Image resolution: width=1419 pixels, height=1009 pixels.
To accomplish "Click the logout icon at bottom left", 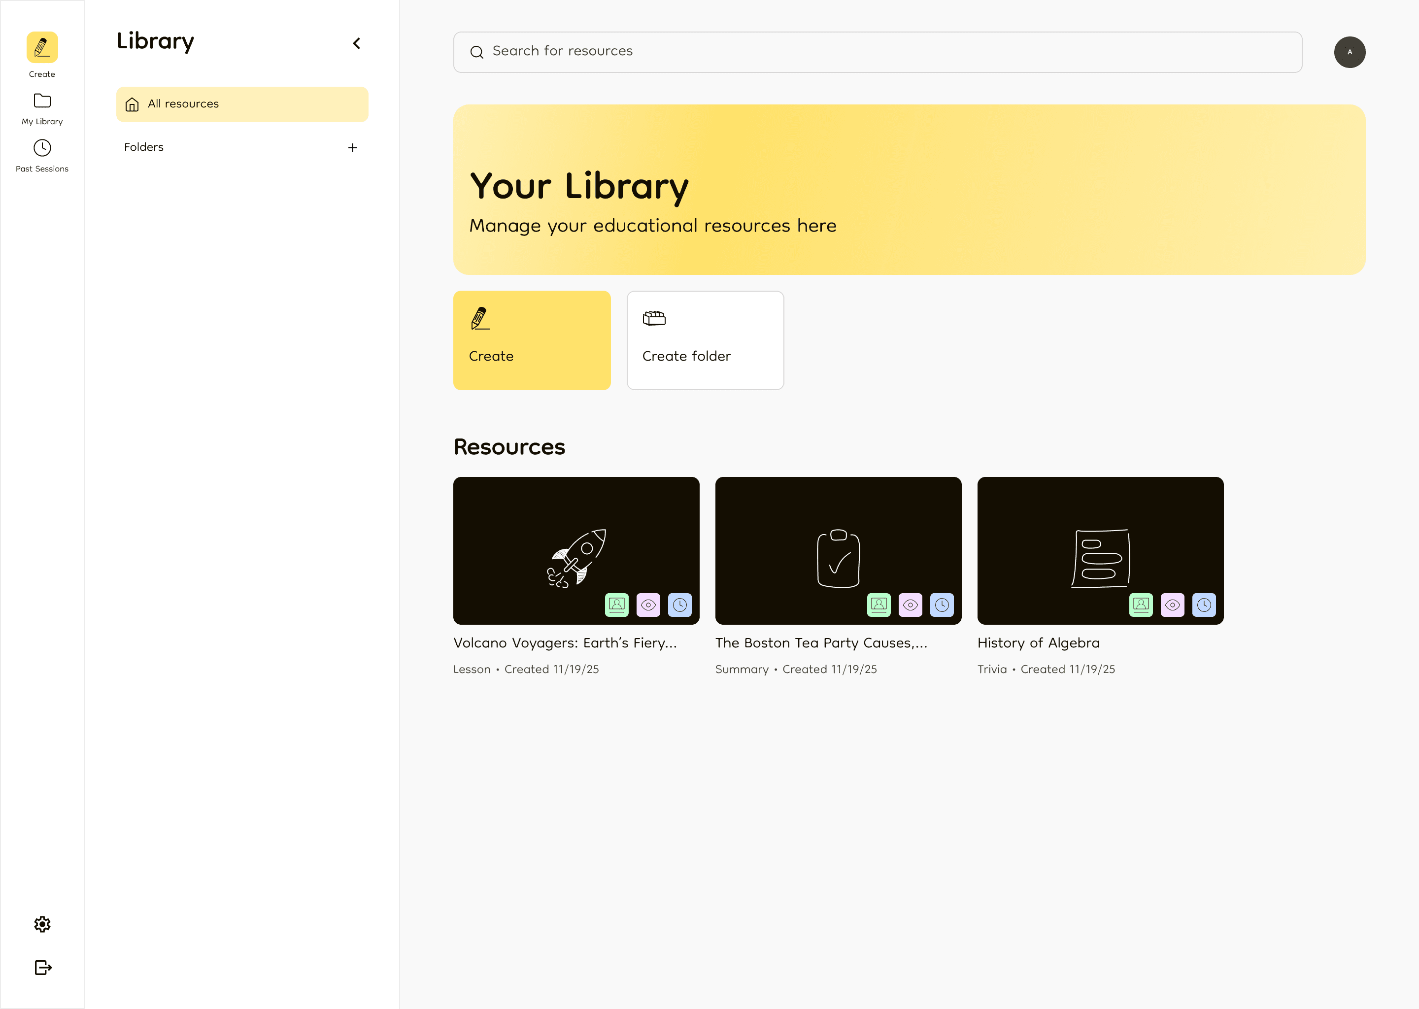I will pyautogui.click(x=41, y=968).
